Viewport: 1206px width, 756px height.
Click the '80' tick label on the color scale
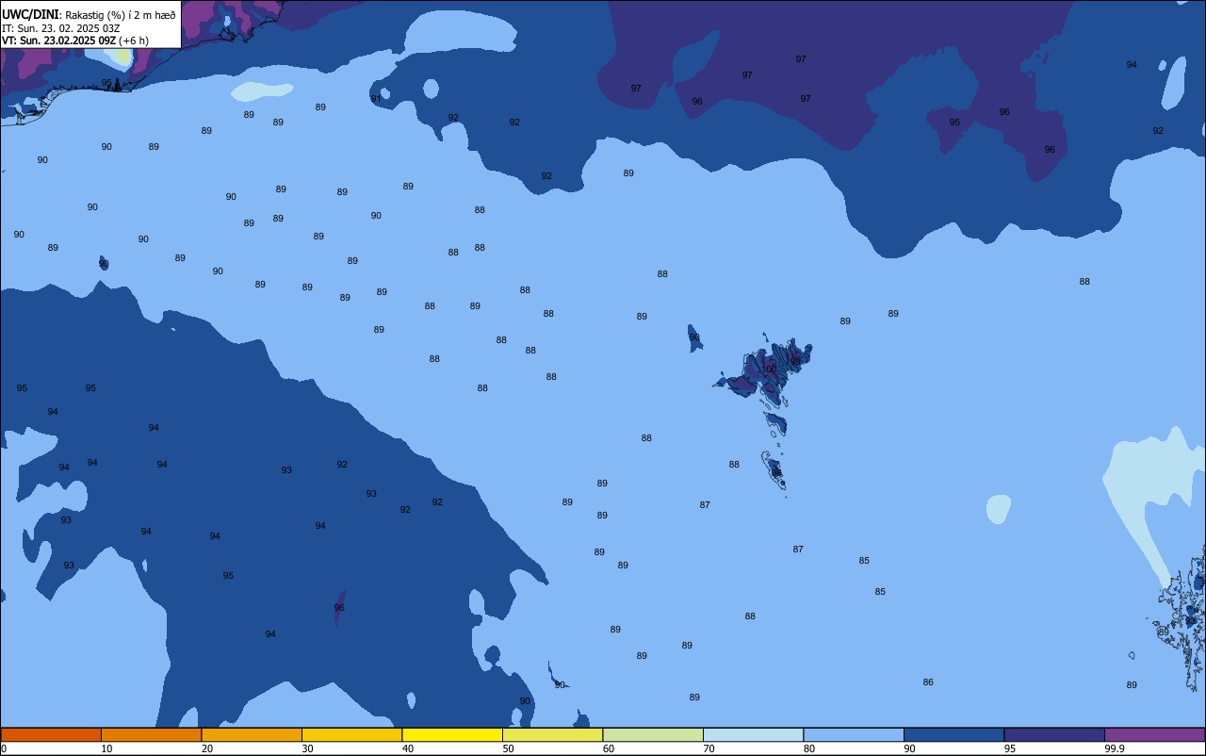coord(809,748)
